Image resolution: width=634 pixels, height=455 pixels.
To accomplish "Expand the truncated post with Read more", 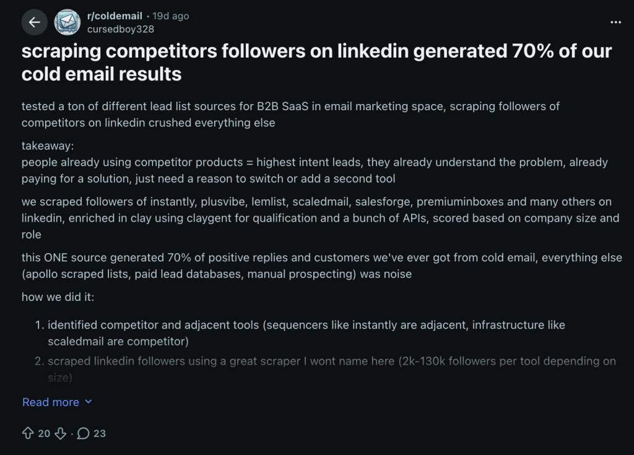I will tap(50, 402).
